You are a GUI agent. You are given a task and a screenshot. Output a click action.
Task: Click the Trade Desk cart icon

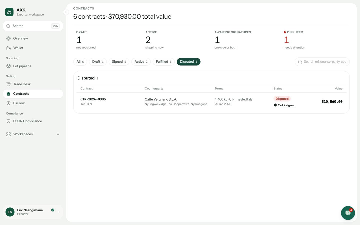click(x=8, y=84)
